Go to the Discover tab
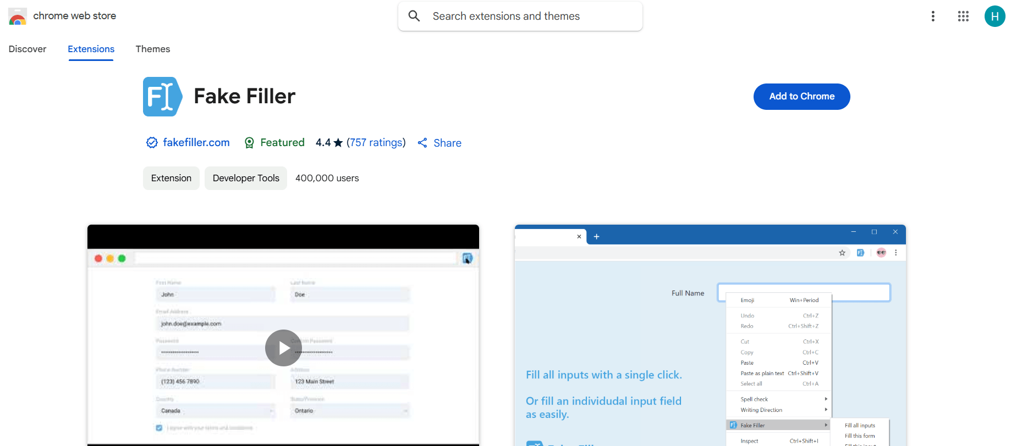Image resolution: width=1011 pixels, height=446 pixels. coord(28,49)
